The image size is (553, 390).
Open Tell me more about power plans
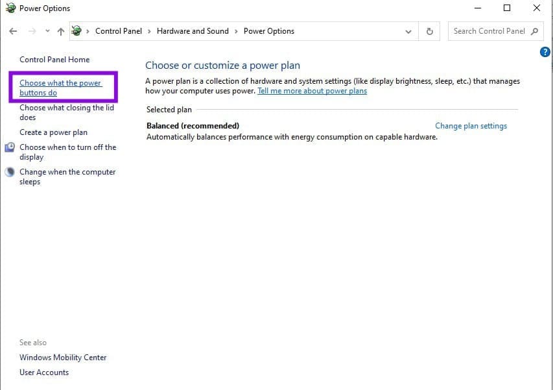click(x=312, y=91)
